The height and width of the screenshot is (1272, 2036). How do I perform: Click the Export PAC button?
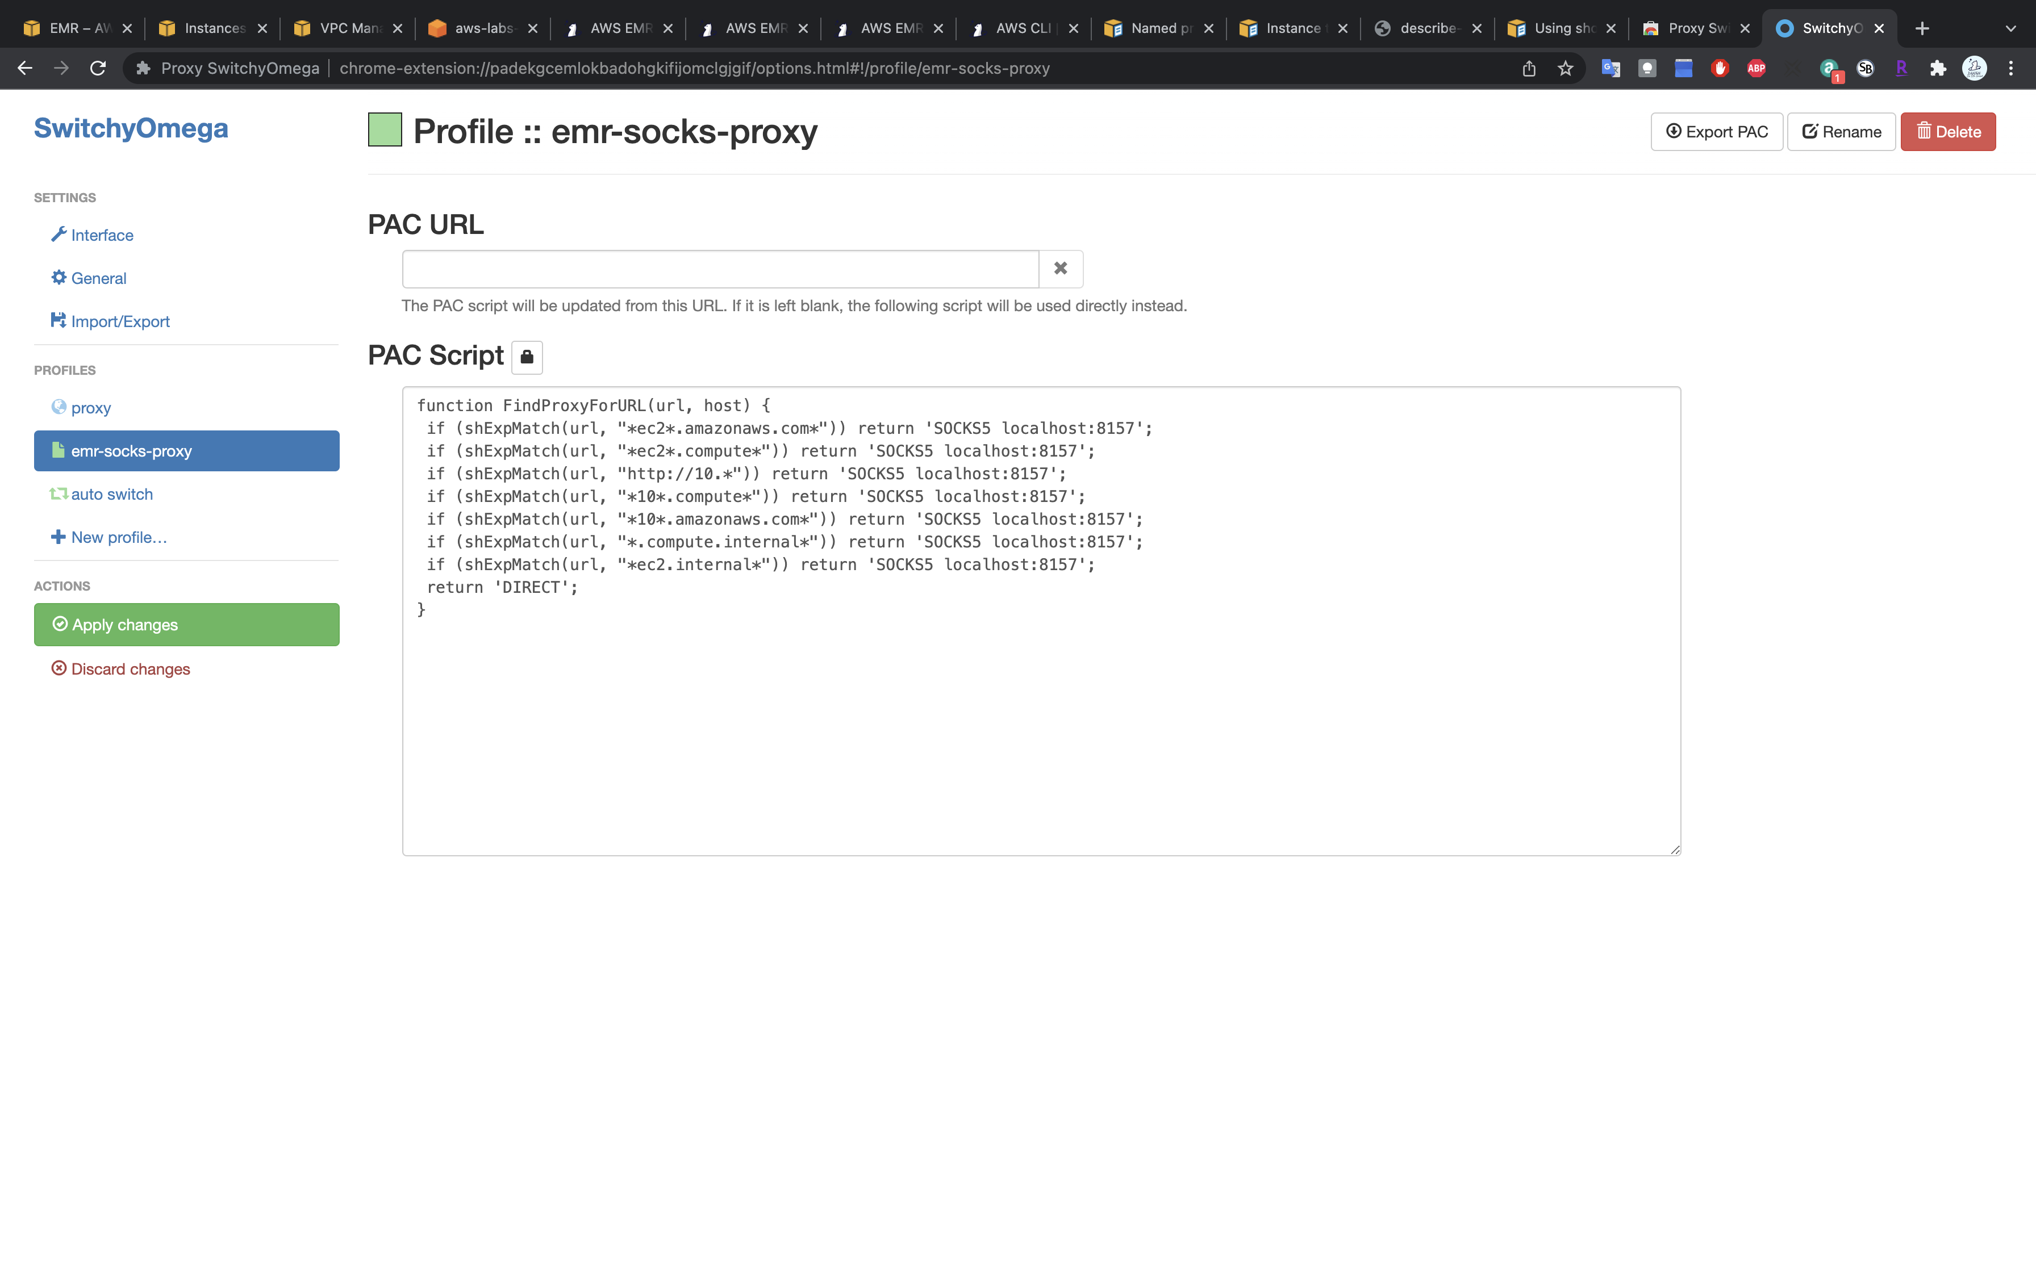coord(1716,131)
